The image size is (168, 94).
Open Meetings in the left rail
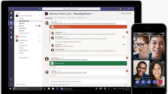click(11, 28)
